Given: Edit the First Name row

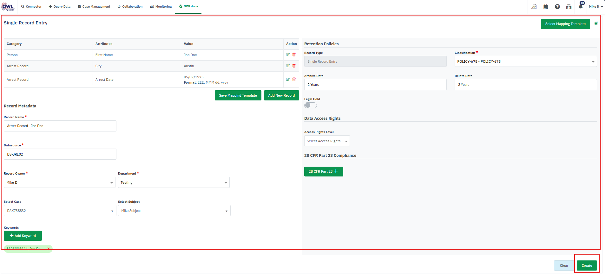Looking at the screenshot, I should tap(288, 55).
